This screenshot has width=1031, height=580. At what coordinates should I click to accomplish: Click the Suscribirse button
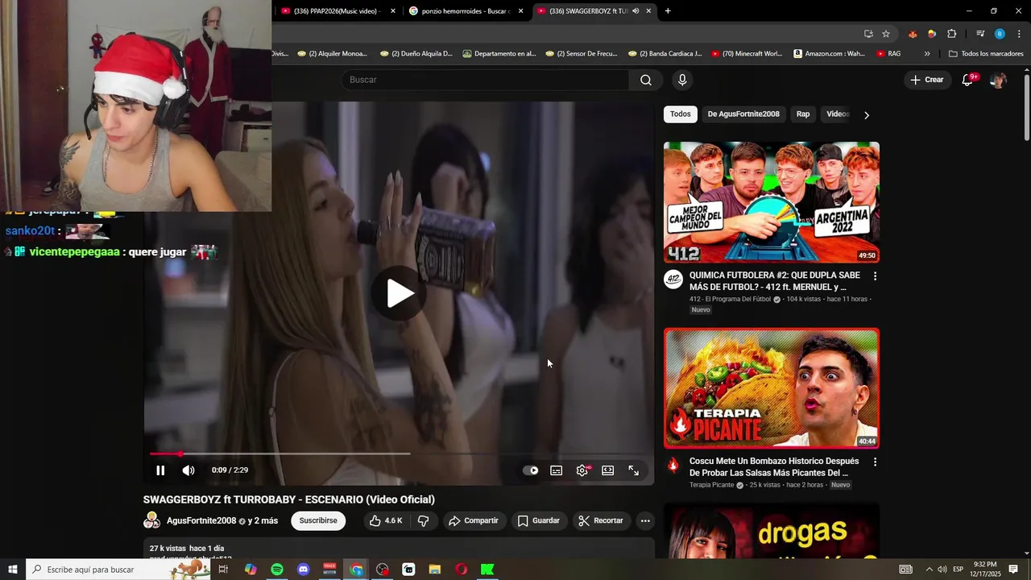pos(318,520)
